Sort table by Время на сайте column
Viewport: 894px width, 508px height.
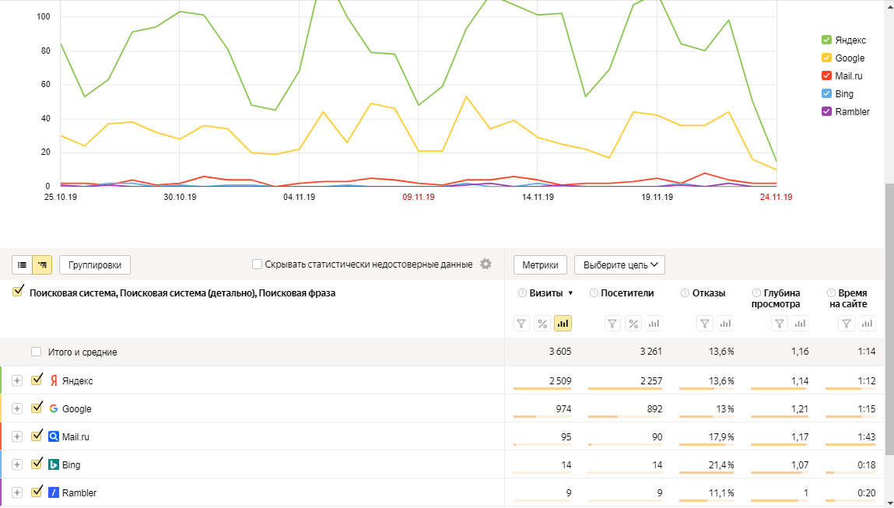848,299
